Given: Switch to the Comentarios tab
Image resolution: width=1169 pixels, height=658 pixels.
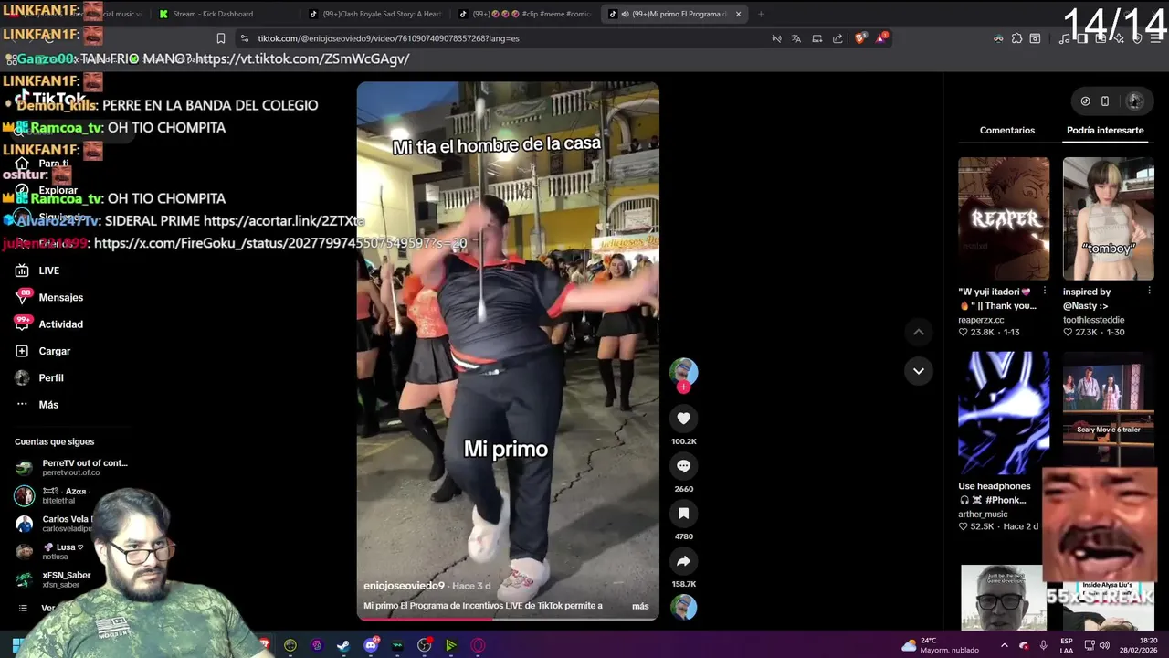Looking at the screenshot, I should point(1007,130).
